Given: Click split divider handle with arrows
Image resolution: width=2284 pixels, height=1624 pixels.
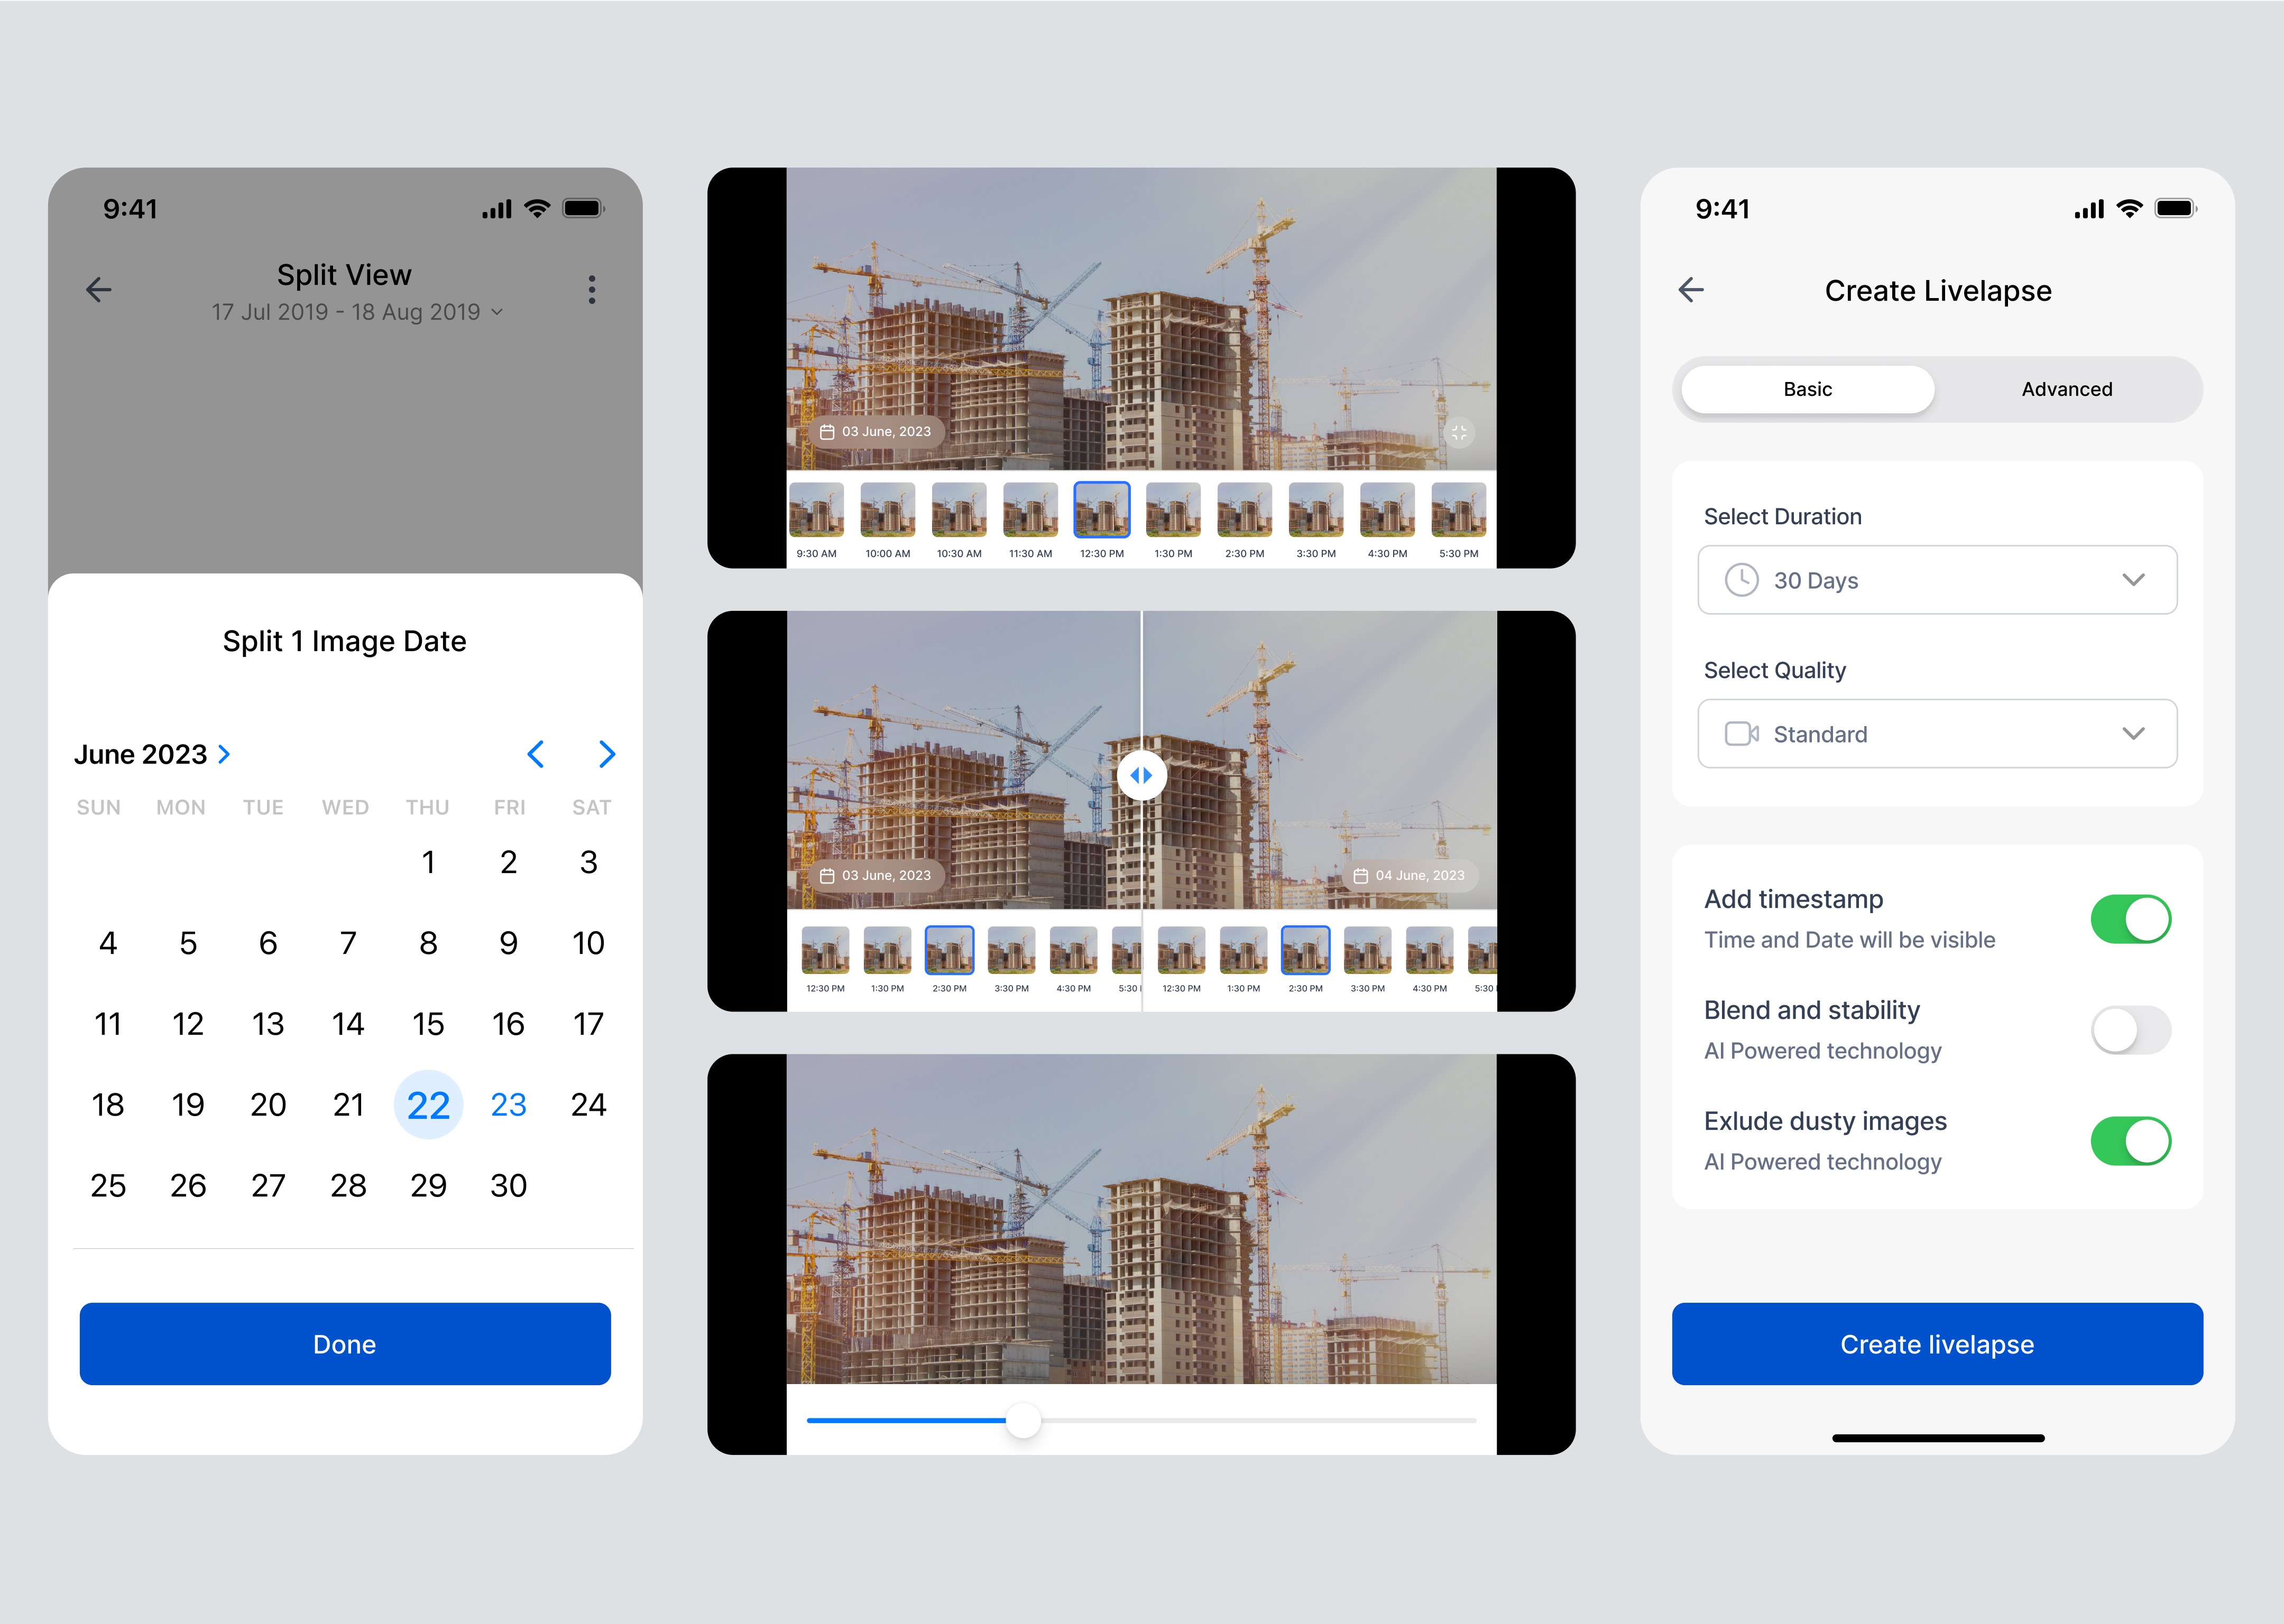Looking at the screenshot, I should pyautogui.click(x=1141, y=775).
